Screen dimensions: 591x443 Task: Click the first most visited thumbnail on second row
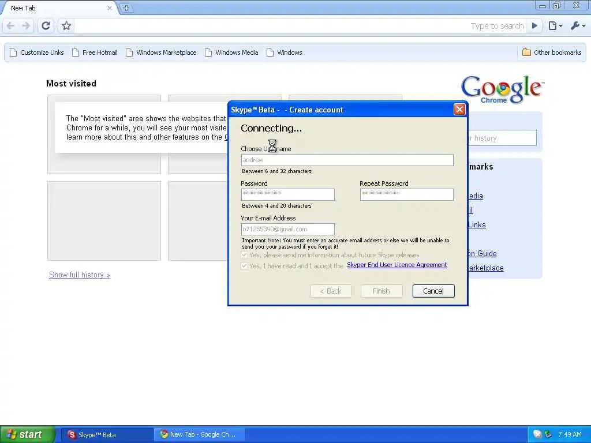point(104,221)
